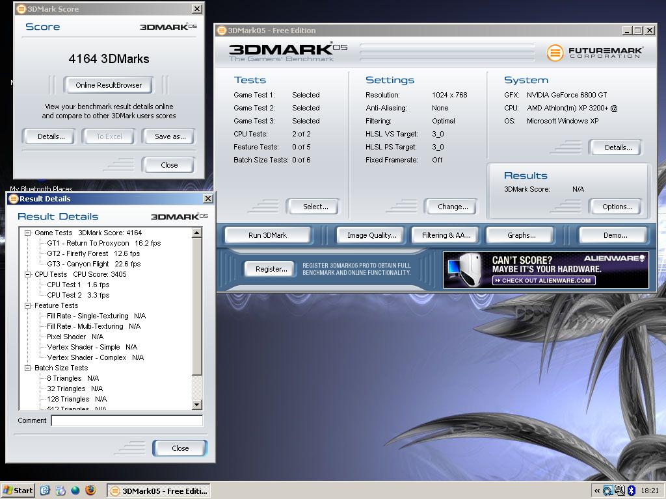Click Run 3DMark
Screen dimensions: 666x499
(267, 235)
